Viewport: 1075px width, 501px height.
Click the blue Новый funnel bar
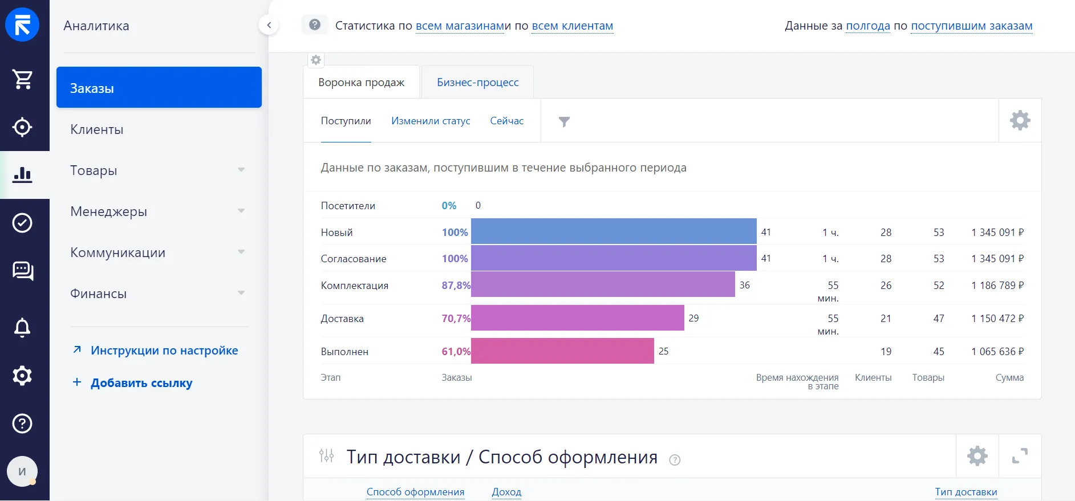pyautogui.click(x=614, y=231)
